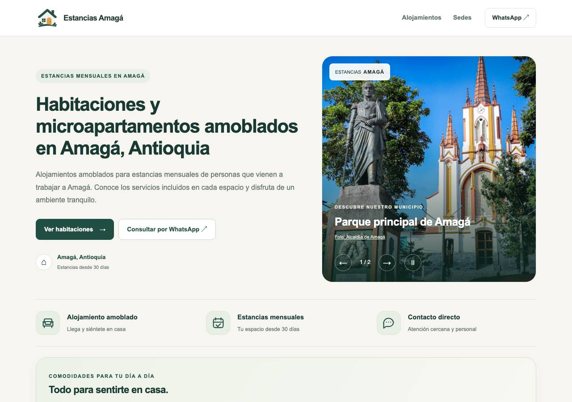
Task: Go to previous carousel slide
Action: [343, 263]
